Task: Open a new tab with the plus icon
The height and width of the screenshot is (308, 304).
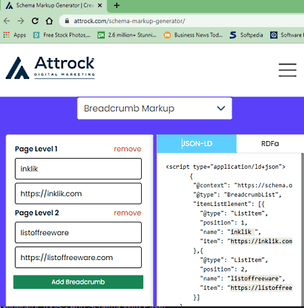Action: (x=117, y=5)
